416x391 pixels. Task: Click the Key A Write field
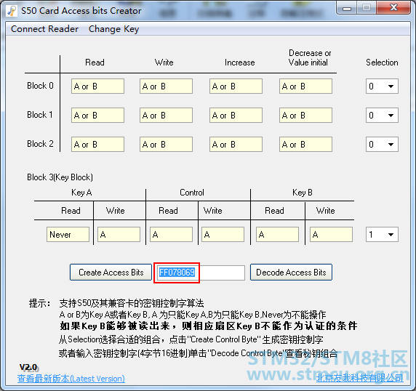tap(119, 234)
